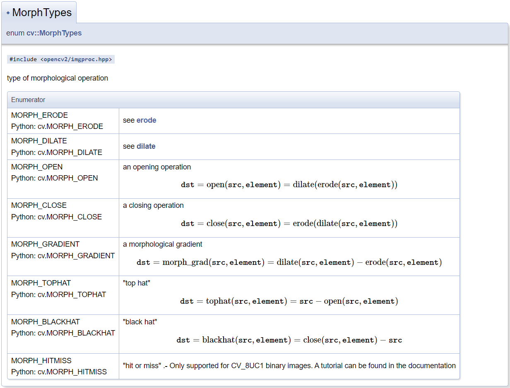Open the MorphTypes title tab

(42, 12)
